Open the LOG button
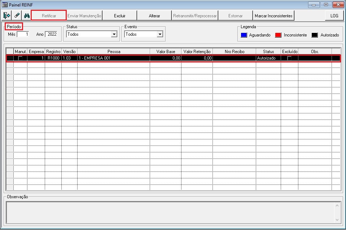This screenshot has height=230, width=346. [334, 16]
